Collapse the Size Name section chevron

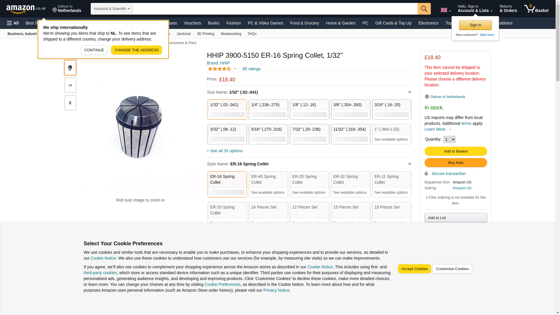(409, 92)
